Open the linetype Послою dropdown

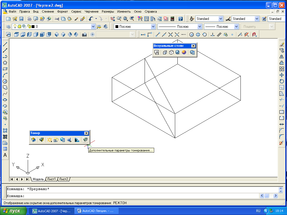[200, 27]
